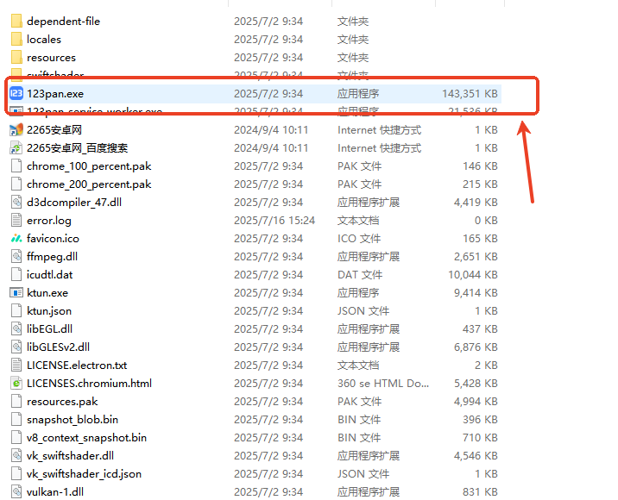618x500 pixels.
Task: Click the vk_swiftshader_icd.json file icon
Action: pyautogui.click(x=16, y=474)
